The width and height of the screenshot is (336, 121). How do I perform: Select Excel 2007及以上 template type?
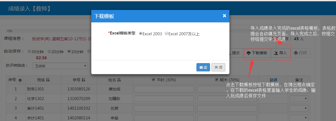pyautogui.click(x=166, y=34)
